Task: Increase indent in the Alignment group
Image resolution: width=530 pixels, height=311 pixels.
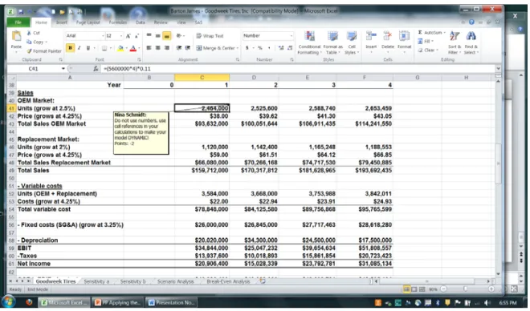Action: [x=188, y=48]
